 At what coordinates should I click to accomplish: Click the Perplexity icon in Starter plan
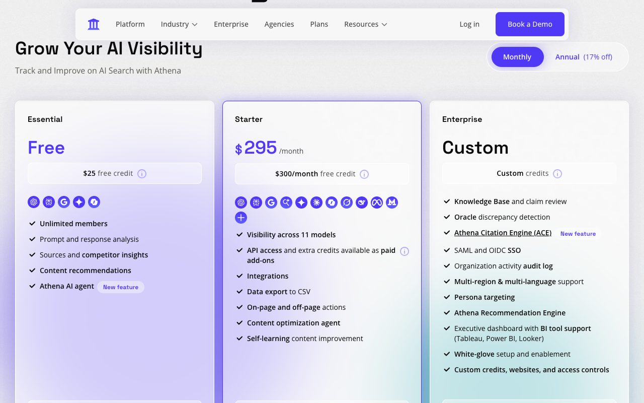pos(256,203)
